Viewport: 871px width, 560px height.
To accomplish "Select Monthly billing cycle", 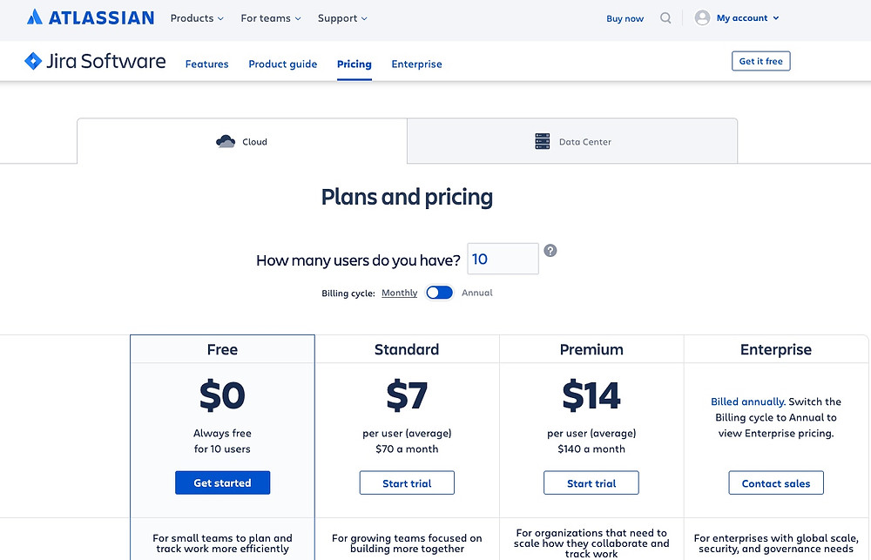I will (400, 293).
